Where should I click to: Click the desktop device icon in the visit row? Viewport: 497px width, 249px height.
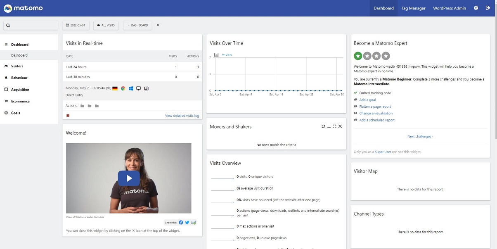pos(139,88)
